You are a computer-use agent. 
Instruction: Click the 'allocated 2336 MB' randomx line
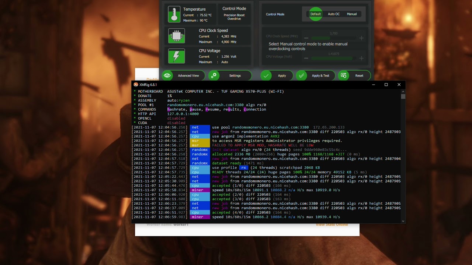pyautogui.click(x=286, y=154)
